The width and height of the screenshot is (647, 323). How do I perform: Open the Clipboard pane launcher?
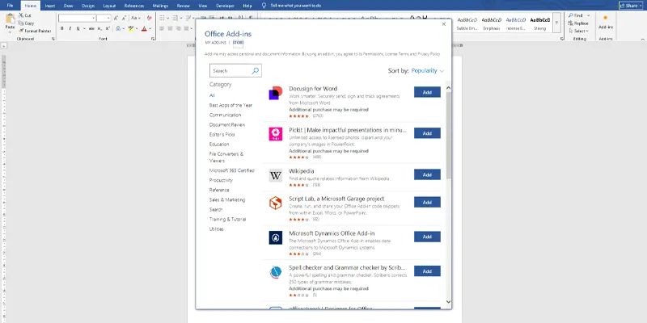pyautogui.click(x=53, y=39)
